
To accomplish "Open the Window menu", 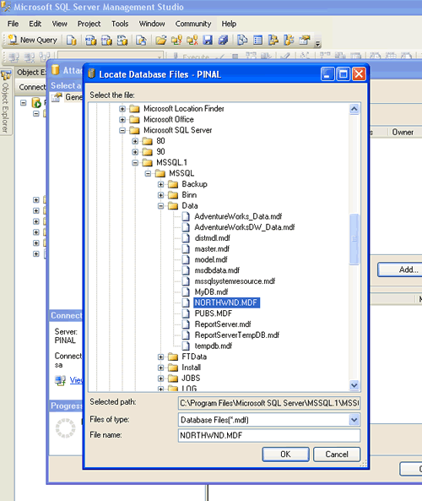I will 152,24.
